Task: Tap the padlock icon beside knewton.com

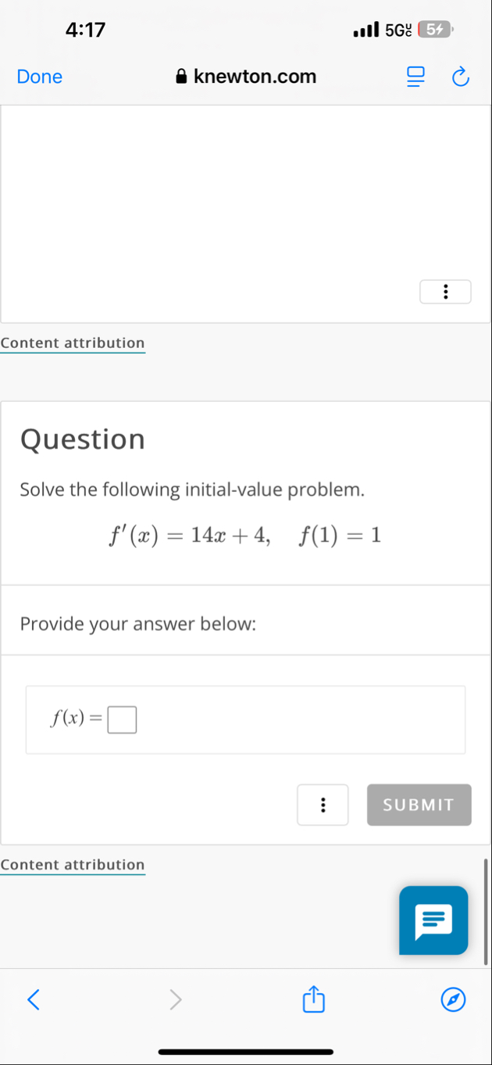Action: click(x=180, y=76)
